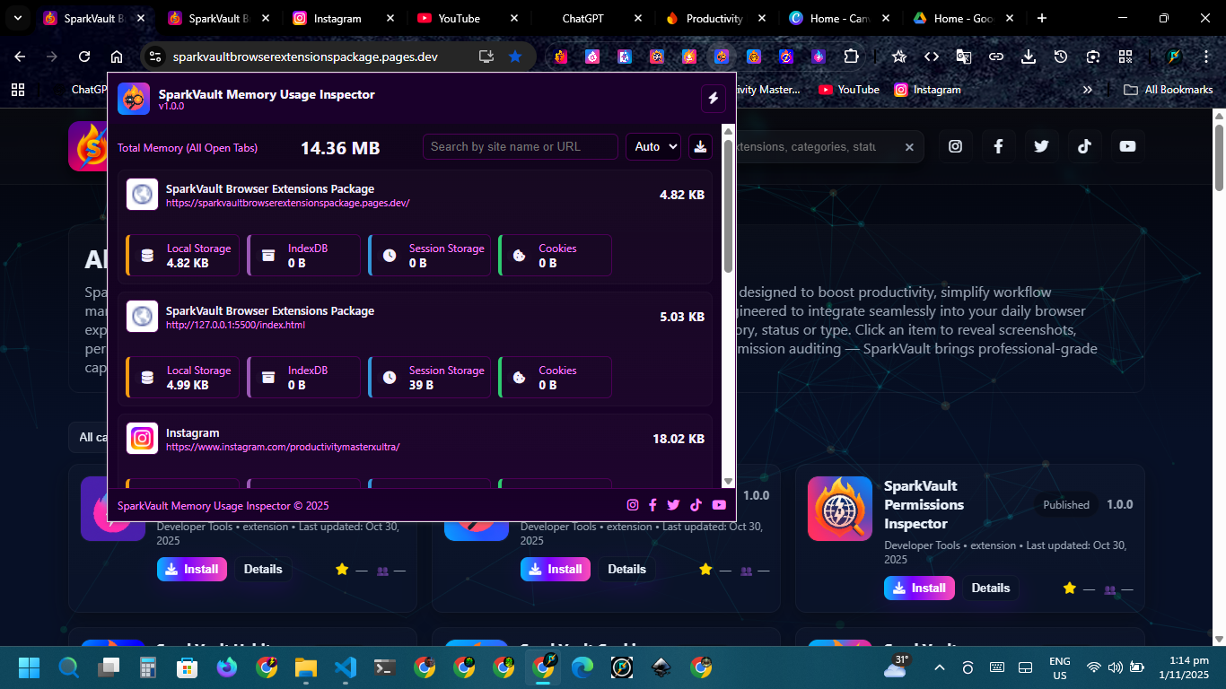Open the Instagram link in popup footer
The width and height of the screenshot is (1226, 689).
[x=632, y=505]
